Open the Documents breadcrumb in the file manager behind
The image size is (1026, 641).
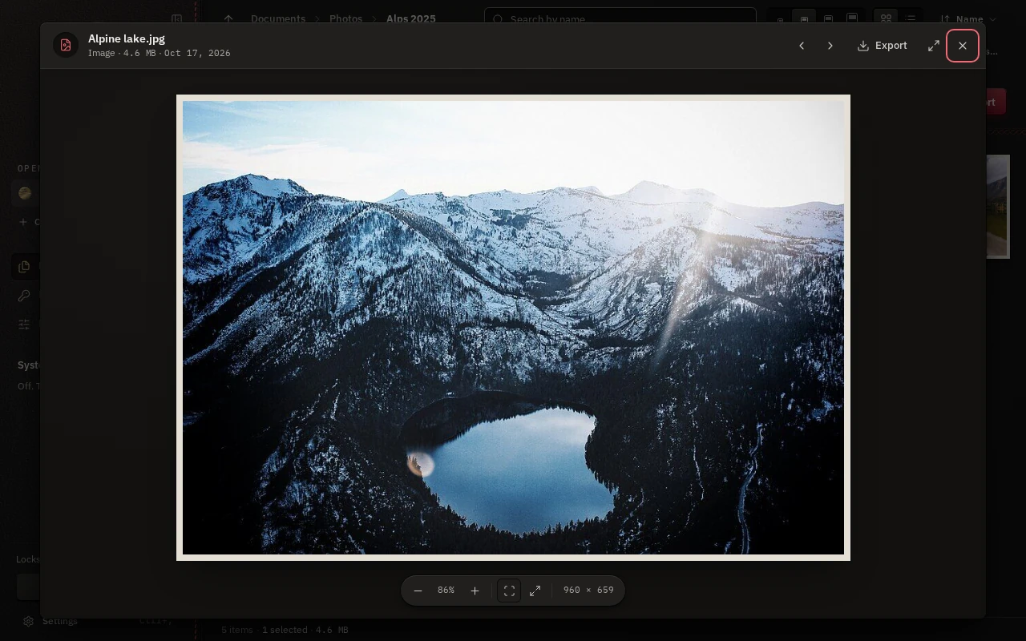[x=278, y=18]
